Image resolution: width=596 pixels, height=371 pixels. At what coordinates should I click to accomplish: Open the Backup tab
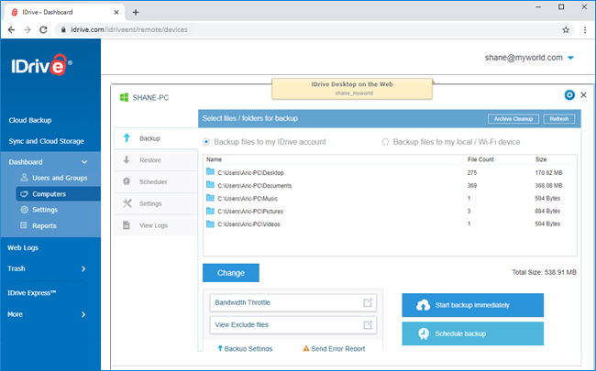click(x=156, y=138)
